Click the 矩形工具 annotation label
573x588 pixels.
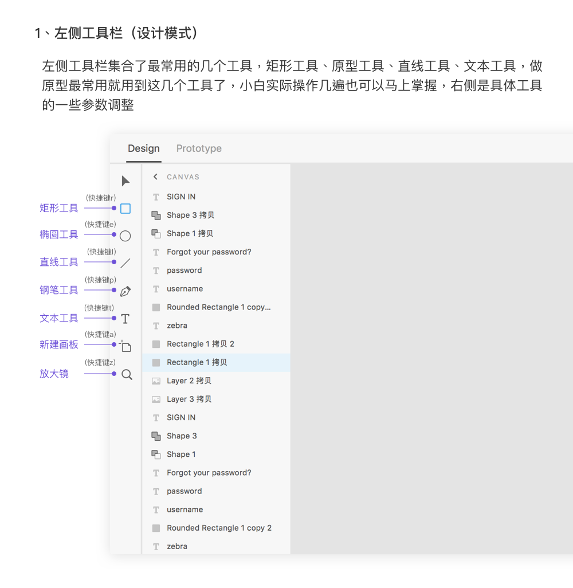click(x=59, y=208)
